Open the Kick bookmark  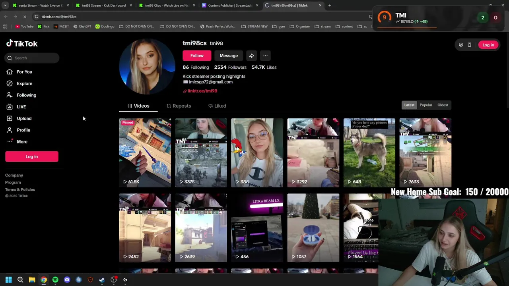tap(43, 27)
